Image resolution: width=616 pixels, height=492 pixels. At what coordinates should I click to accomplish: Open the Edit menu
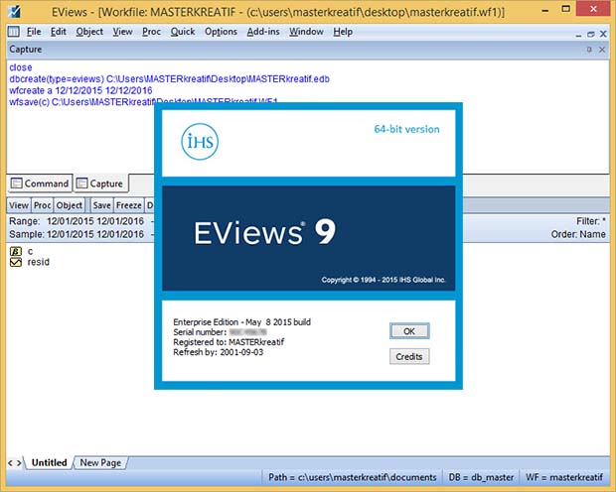59,32
